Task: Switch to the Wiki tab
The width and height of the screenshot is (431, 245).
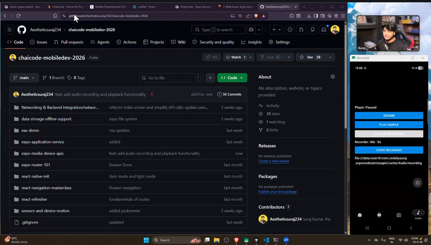Action: tap(178, 42)
